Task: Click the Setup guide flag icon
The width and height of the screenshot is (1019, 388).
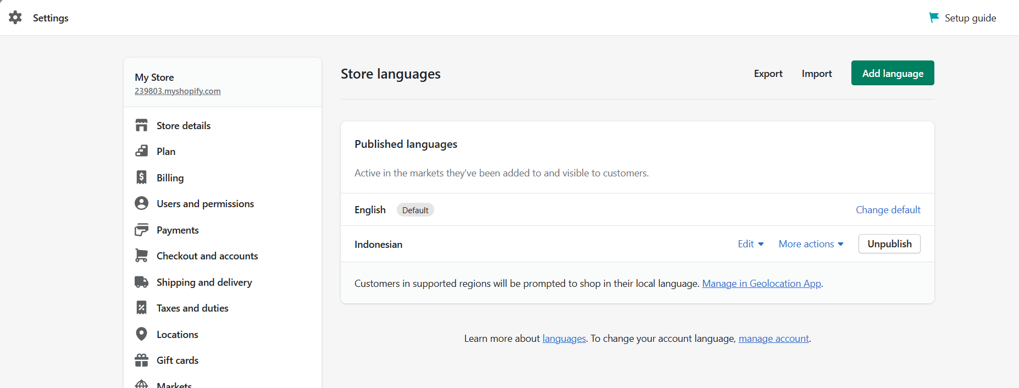Action: coord(934,18)
